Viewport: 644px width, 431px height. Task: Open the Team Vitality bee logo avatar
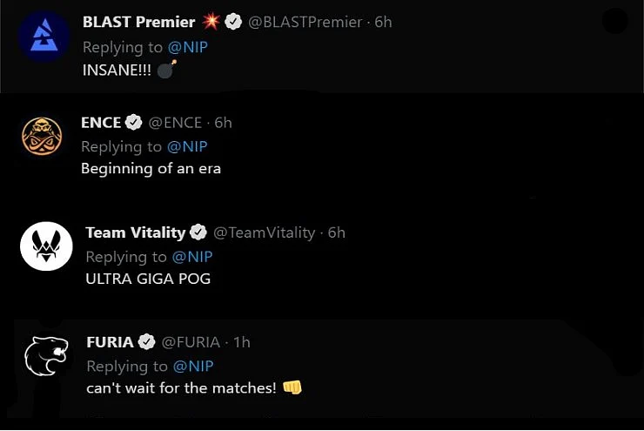pos(46,246)
